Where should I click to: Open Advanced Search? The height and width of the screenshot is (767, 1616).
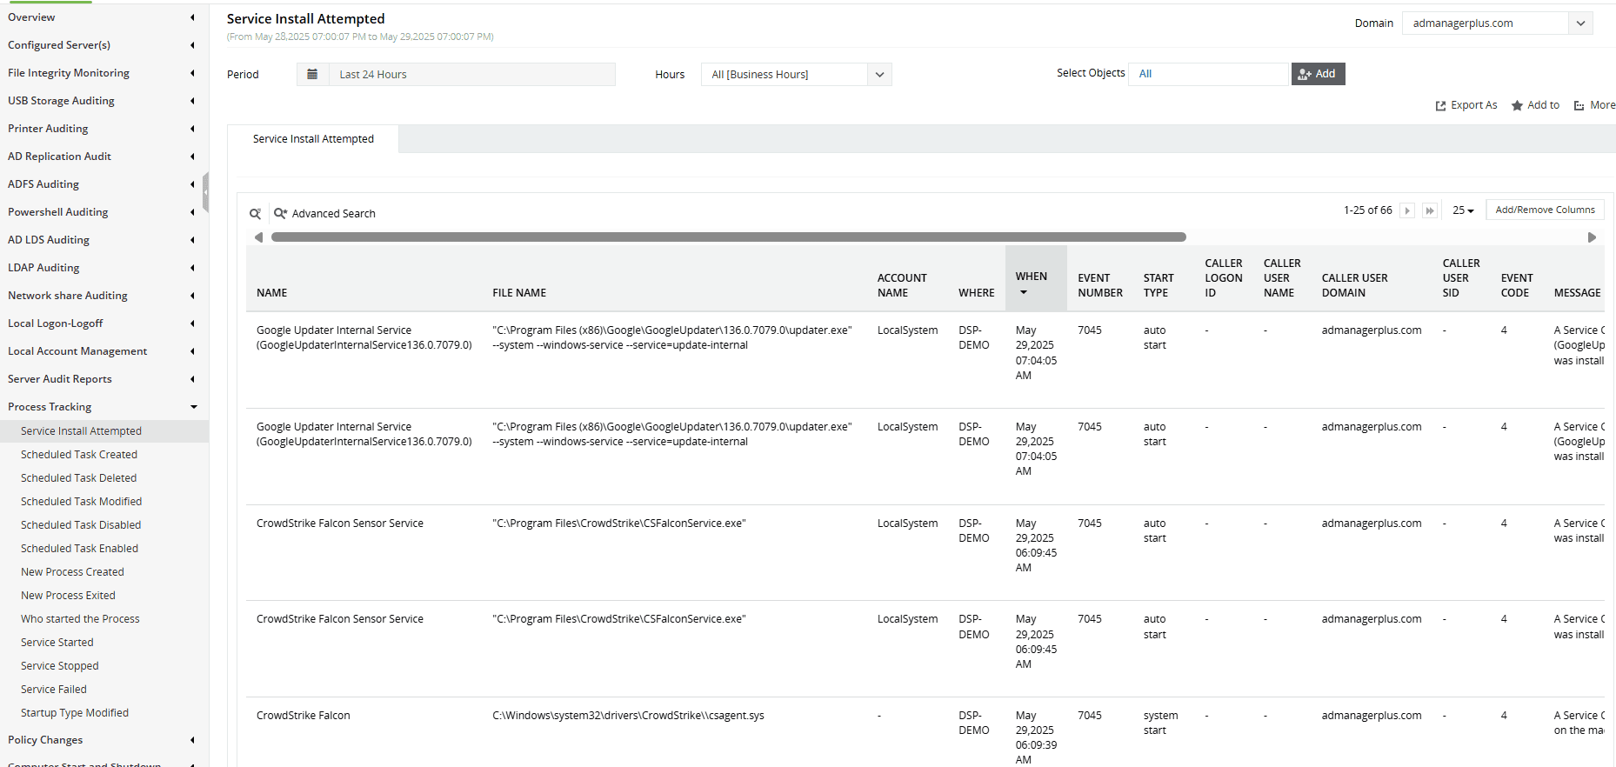pyautogui.click(x=325, y=214)
